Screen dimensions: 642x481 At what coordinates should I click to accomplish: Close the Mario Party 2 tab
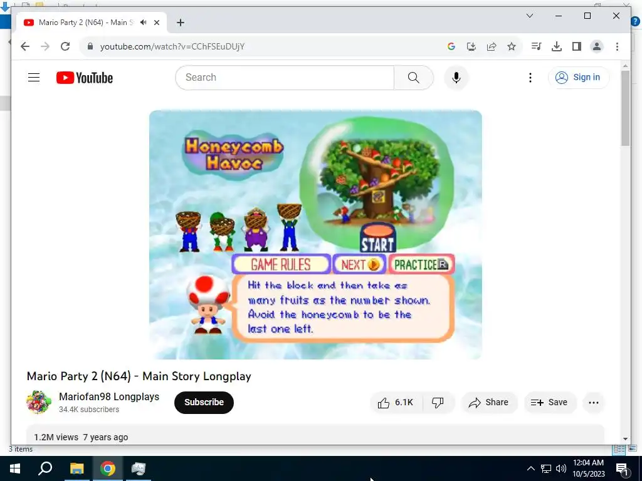pyautogui.click(x=156, y=23)
